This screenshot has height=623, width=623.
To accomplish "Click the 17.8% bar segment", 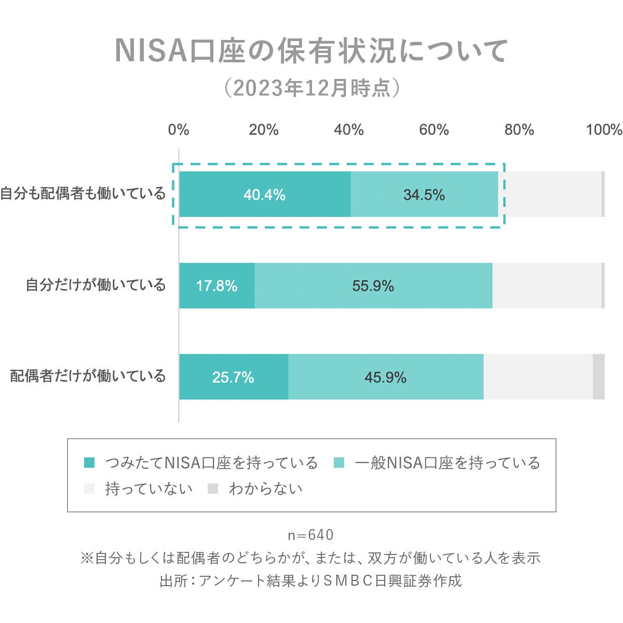I will 216,286.
